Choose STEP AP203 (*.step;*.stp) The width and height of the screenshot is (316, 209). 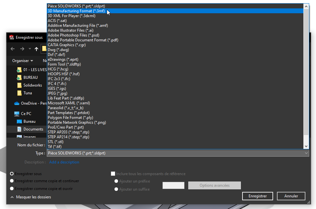coord(175,132)
